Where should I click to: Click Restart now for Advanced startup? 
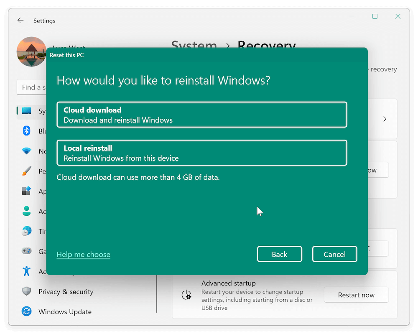tap(356, 295)
